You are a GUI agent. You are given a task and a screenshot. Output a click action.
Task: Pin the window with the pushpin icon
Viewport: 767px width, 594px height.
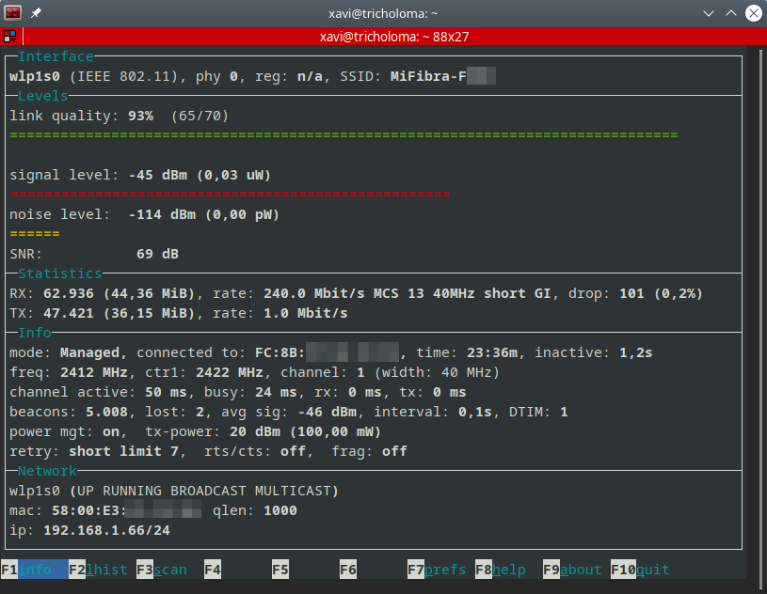point(36,13)
